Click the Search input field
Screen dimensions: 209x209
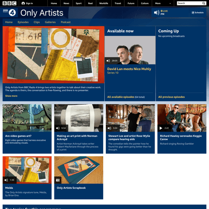tap(189, 3)
